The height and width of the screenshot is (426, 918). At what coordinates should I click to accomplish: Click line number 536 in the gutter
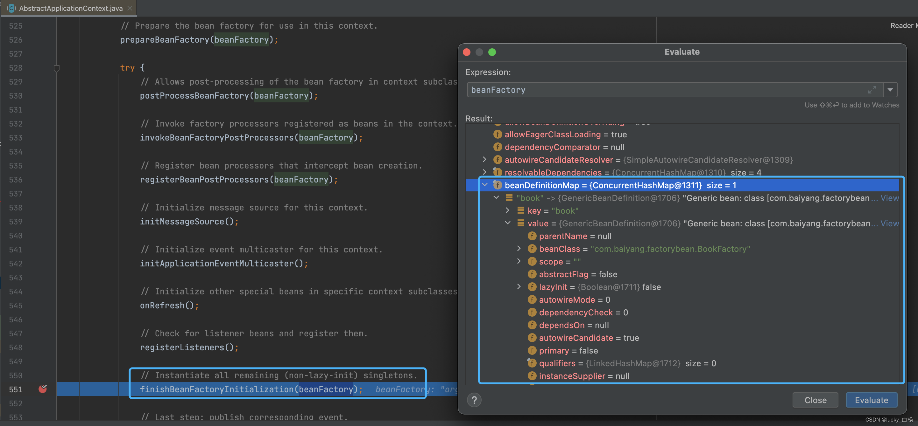[x=16, y=180]
